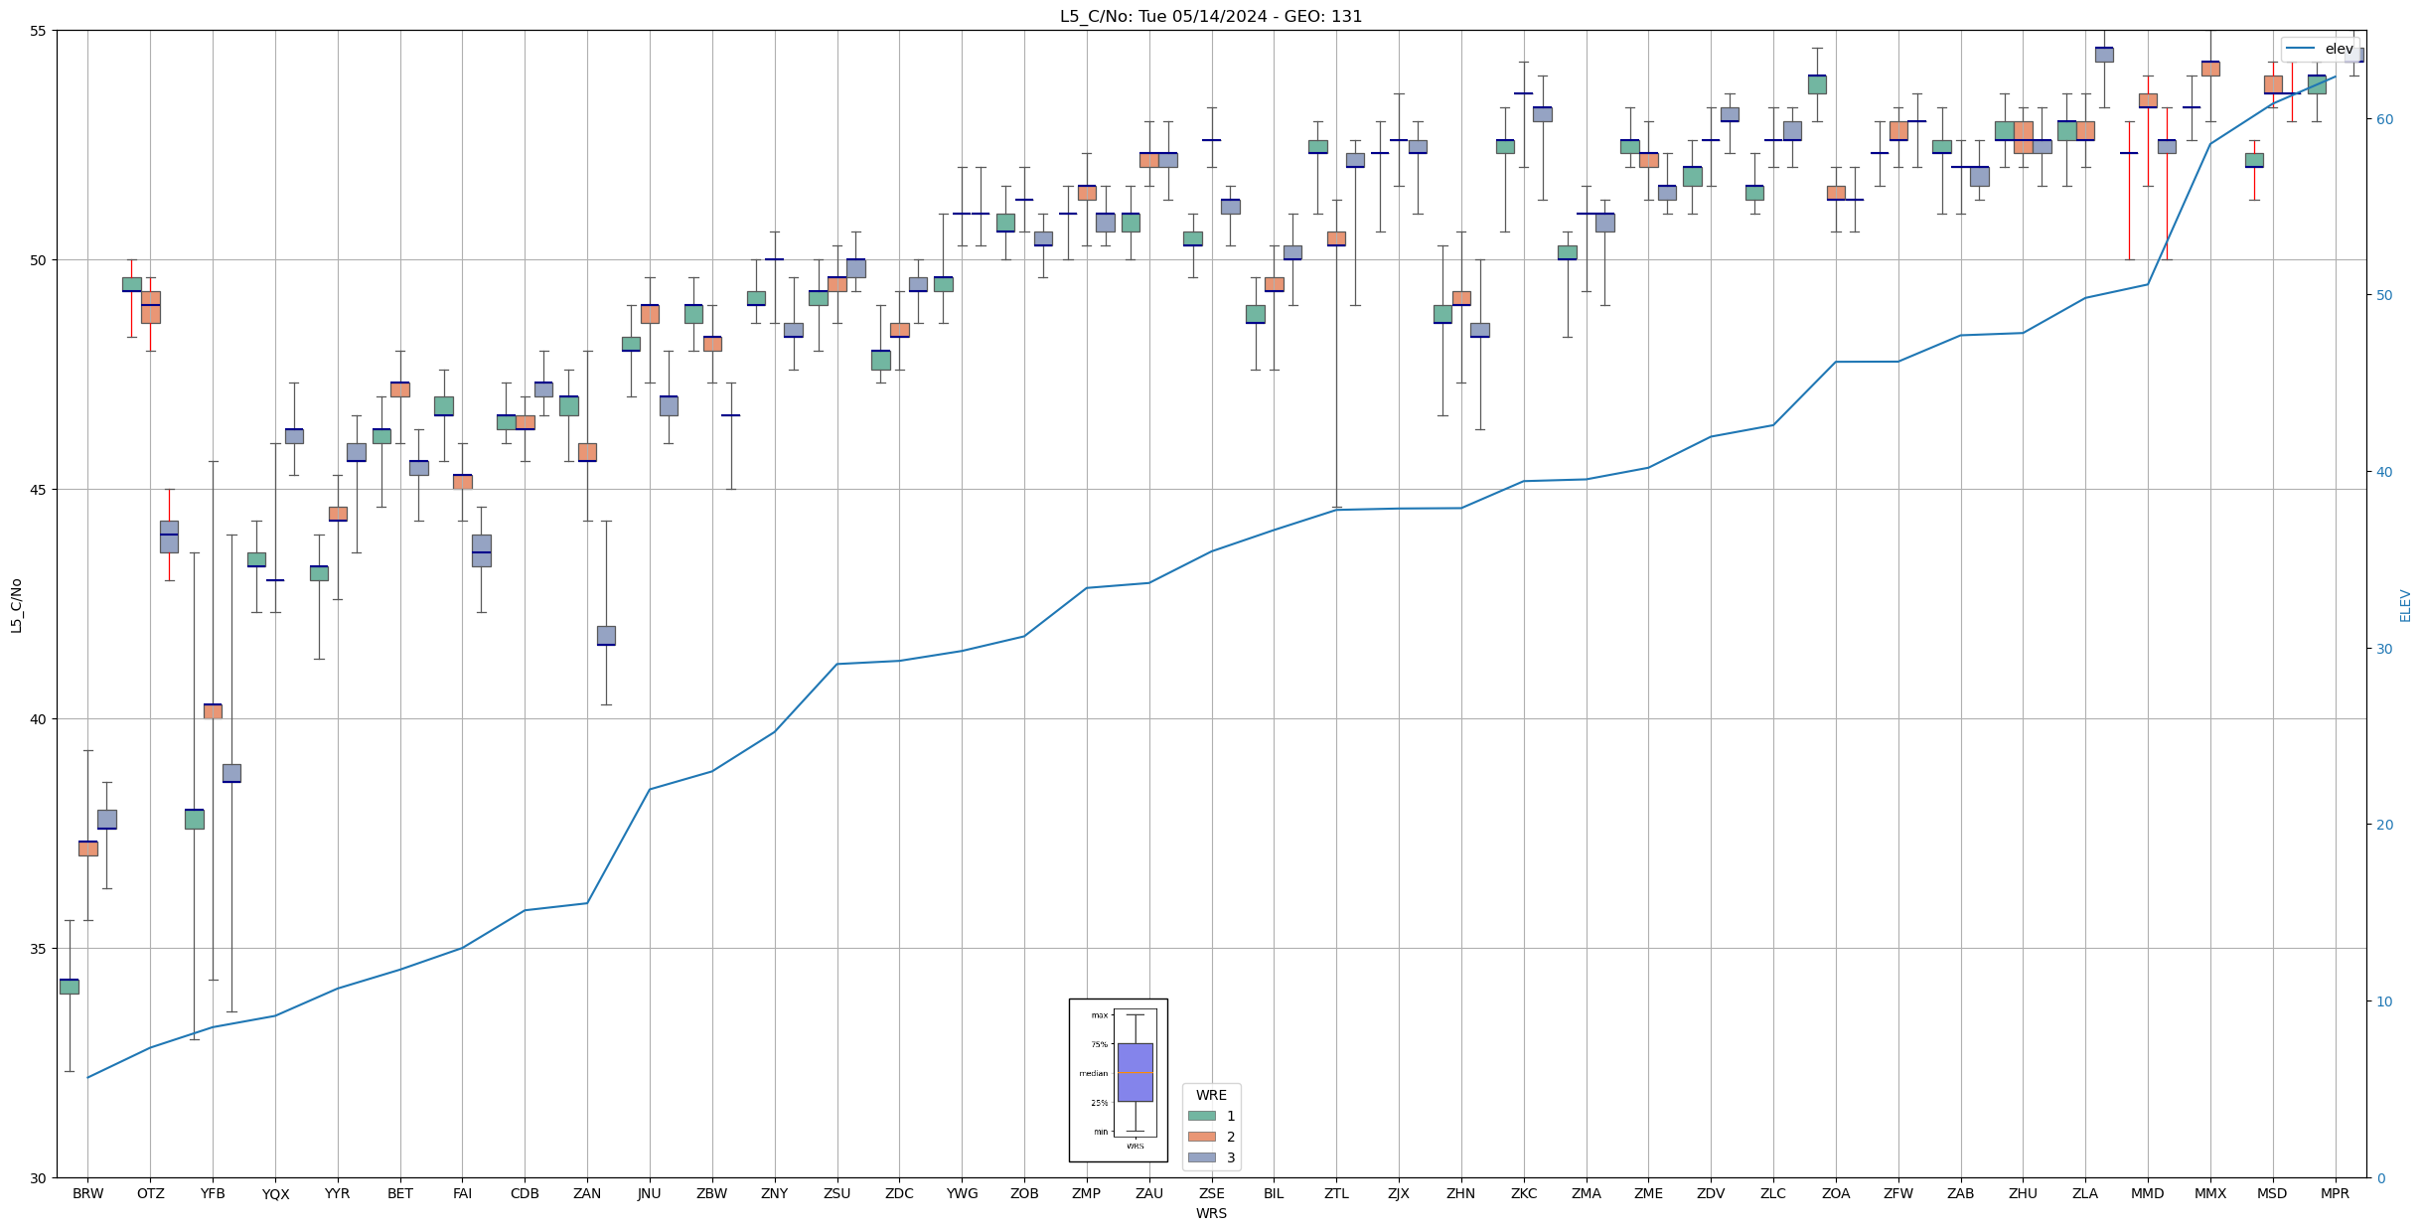Click the MMX x-axis station label
Image resolution: width=2423 pixels, height=1230 pixels.
pos(2209,1193)
